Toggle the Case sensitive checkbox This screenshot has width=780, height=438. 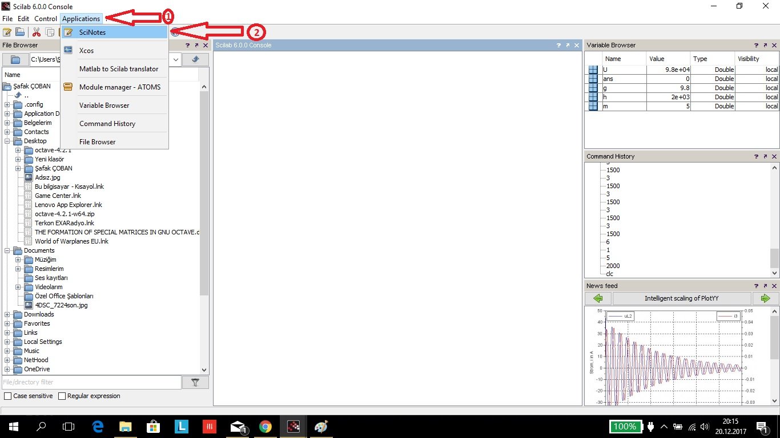tap(7, 396)
